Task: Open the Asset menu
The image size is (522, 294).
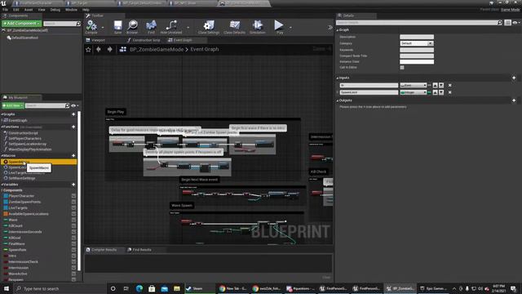Action: coord(29,10)
